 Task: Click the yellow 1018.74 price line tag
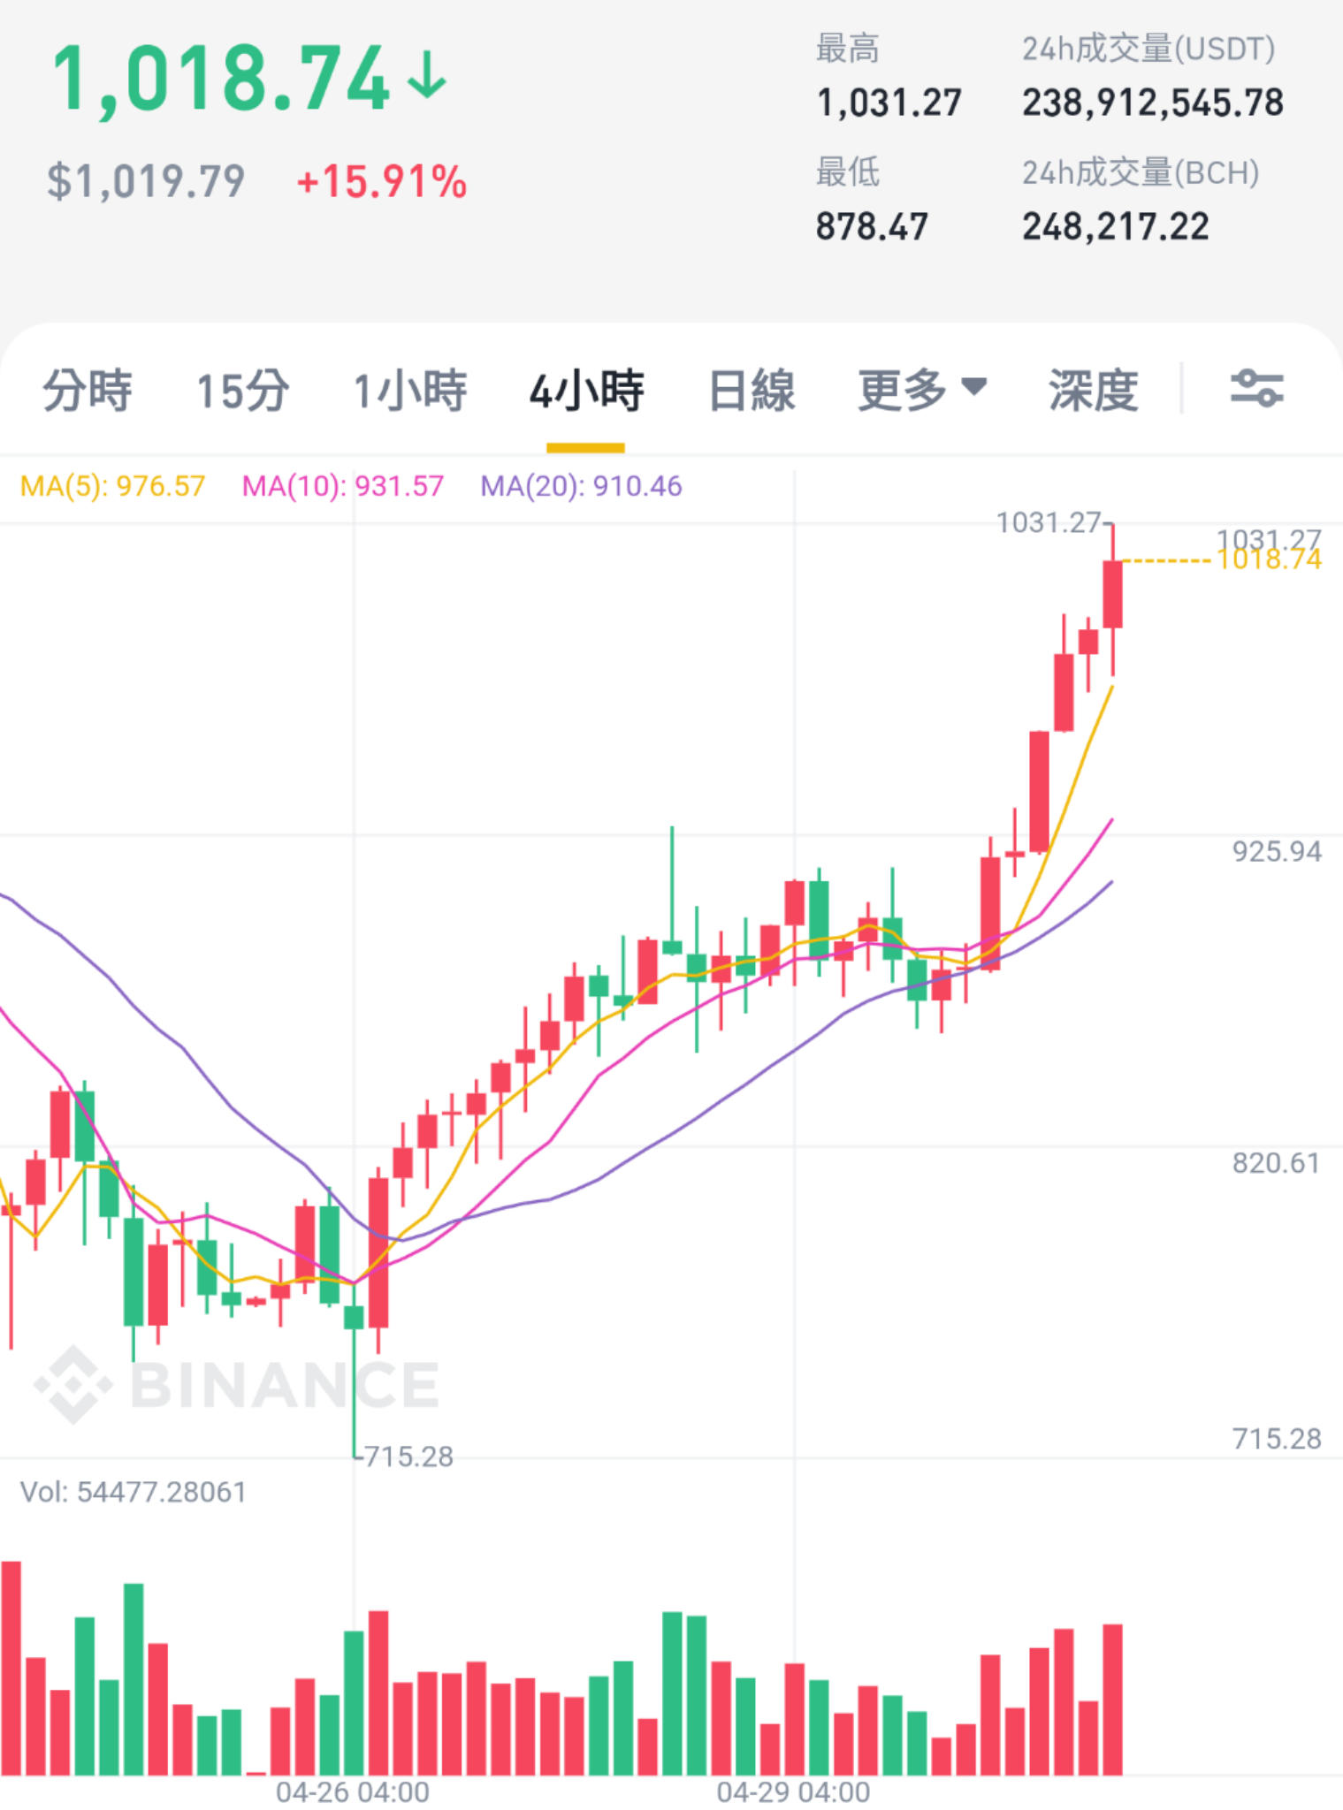point(1269,559)
